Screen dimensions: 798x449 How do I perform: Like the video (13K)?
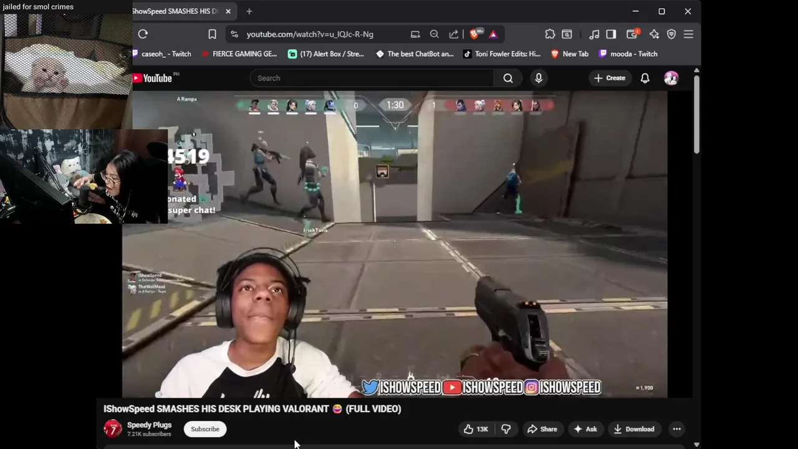coord(476,429)
